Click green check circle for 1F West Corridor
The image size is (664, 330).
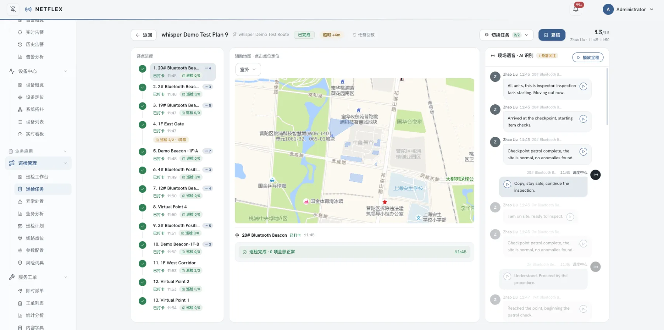tap(142, 264)
